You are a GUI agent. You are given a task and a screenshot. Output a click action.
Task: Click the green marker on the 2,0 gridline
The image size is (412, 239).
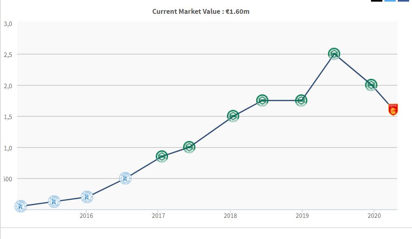click(371, 85)
